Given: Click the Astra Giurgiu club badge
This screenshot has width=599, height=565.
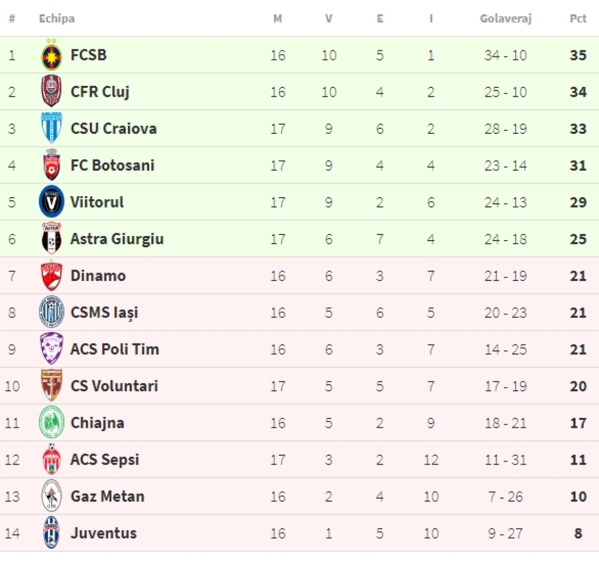Looking at the screenshot, I should [x=51, y=239].
